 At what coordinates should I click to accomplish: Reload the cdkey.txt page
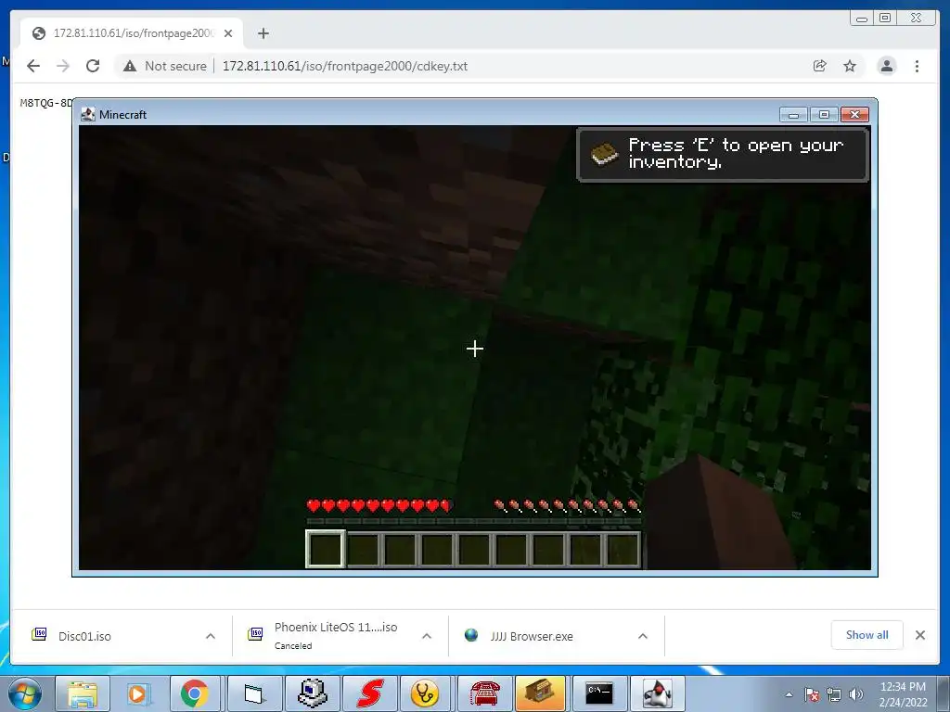93,66
